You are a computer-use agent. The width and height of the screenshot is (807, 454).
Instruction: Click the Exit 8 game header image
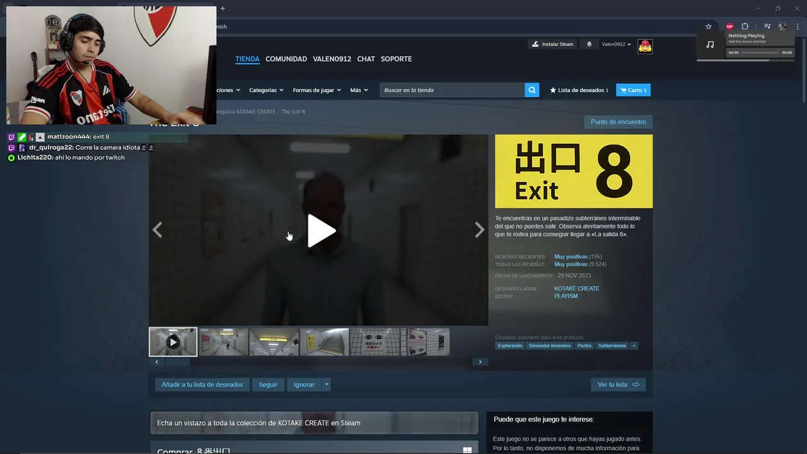[574, 172]
